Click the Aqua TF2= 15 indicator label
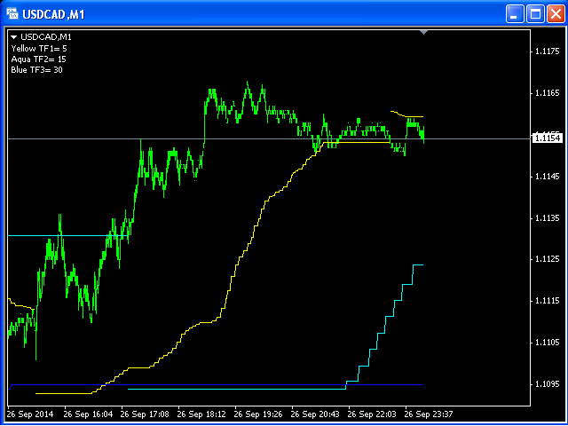The height and width of the screenshot is (426, 568). pos(38,59)
